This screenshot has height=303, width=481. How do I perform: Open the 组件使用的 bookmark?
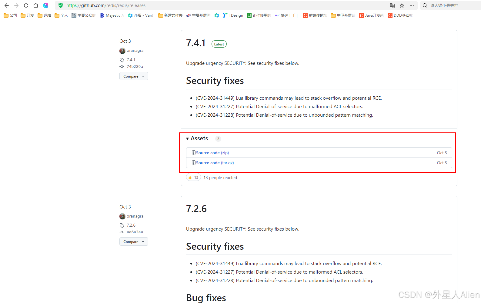(x=259, y=15)
